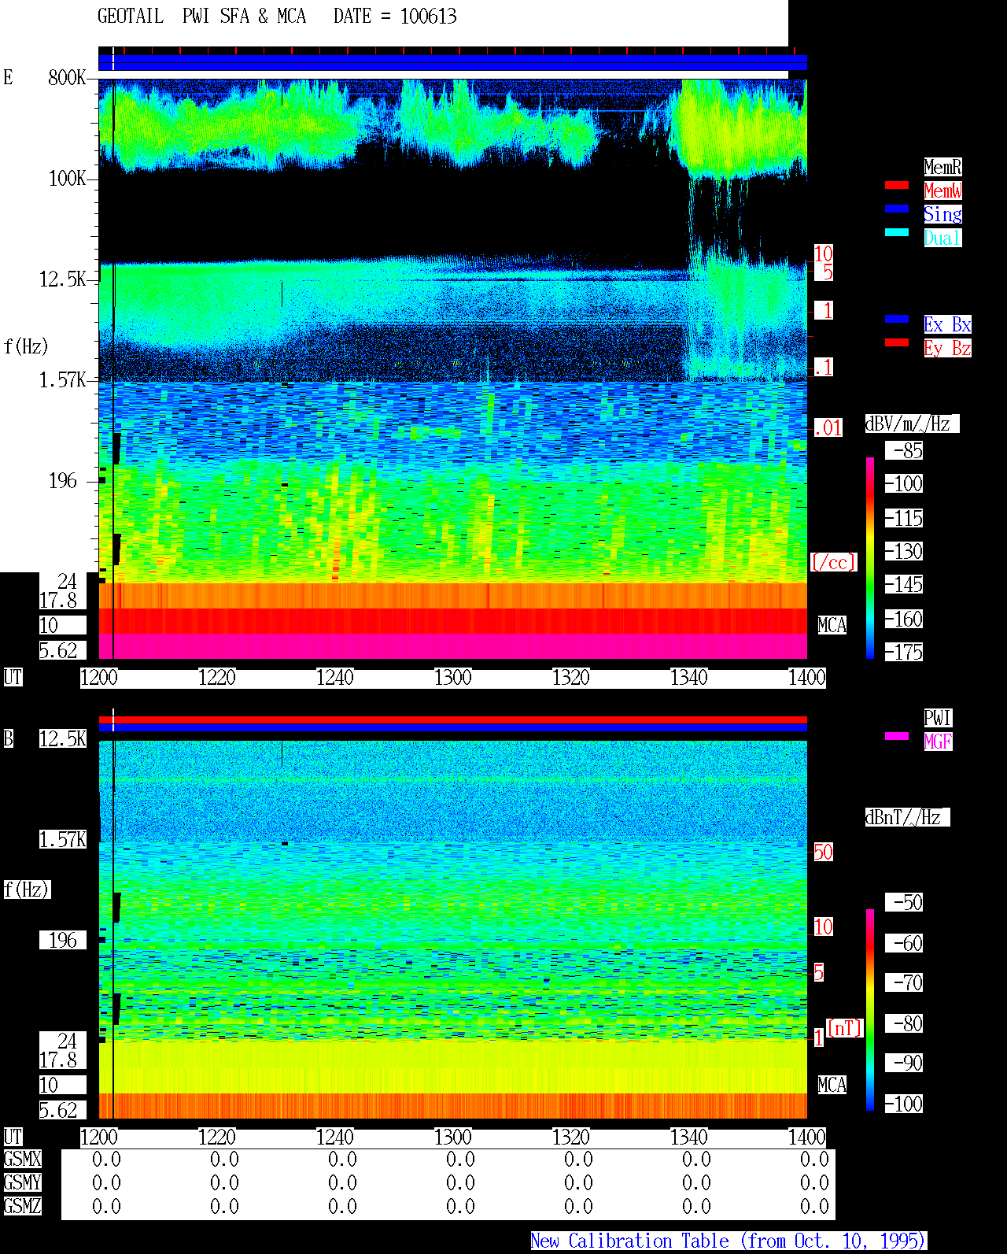Click the red MemW legend swatch
1007x1254 pixels.
pos(897,185)
